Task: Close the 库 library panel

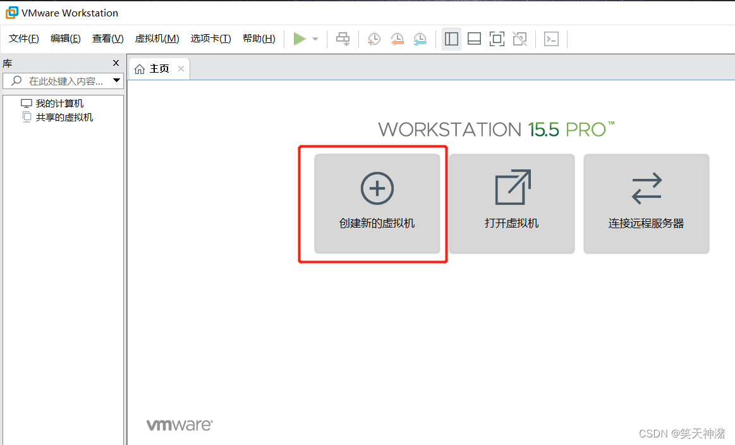Action: coord(116,63)
